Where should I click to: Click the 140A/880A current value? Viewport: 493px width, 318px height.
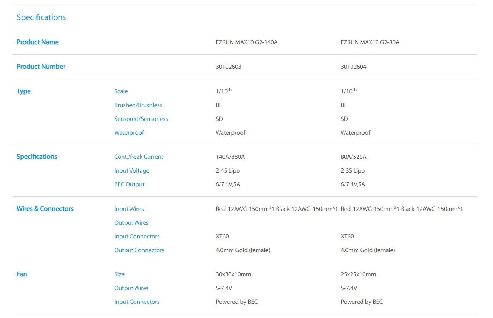(230, 157)
